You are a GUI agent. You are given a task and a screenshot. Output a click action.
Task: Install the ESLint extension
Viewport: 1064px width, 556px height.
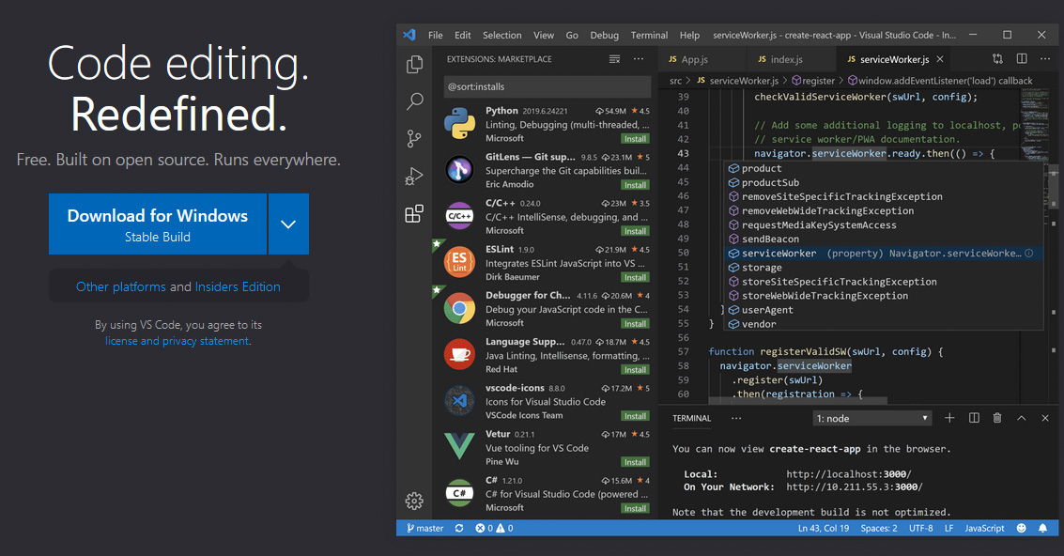(x=635, y=277)
